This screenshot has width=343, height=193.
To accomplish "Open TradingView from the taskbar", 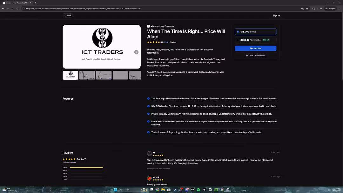I will click(x=192, y=190).
